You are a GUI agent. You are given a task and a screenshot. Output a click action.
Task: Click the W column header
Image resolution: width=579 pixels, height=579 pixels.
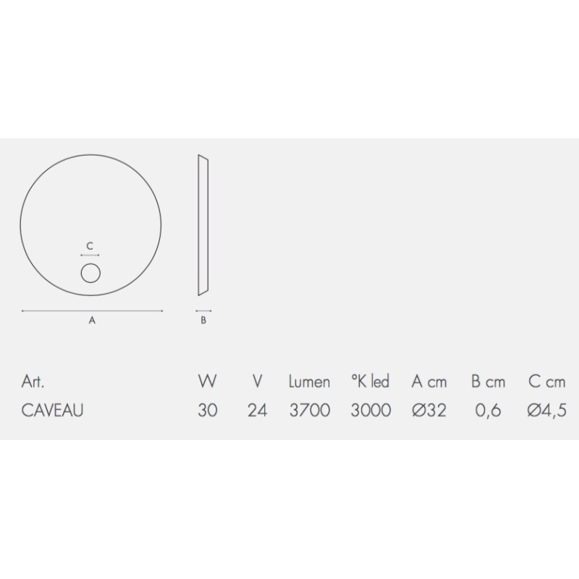pyautogui.click(x=207, y=381)
